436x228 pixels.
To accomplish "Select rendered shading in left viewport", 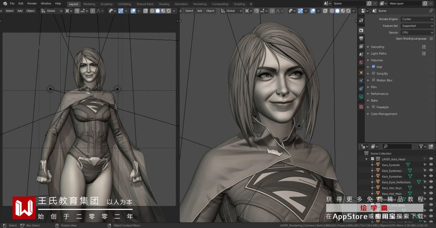I will point(169,11).
